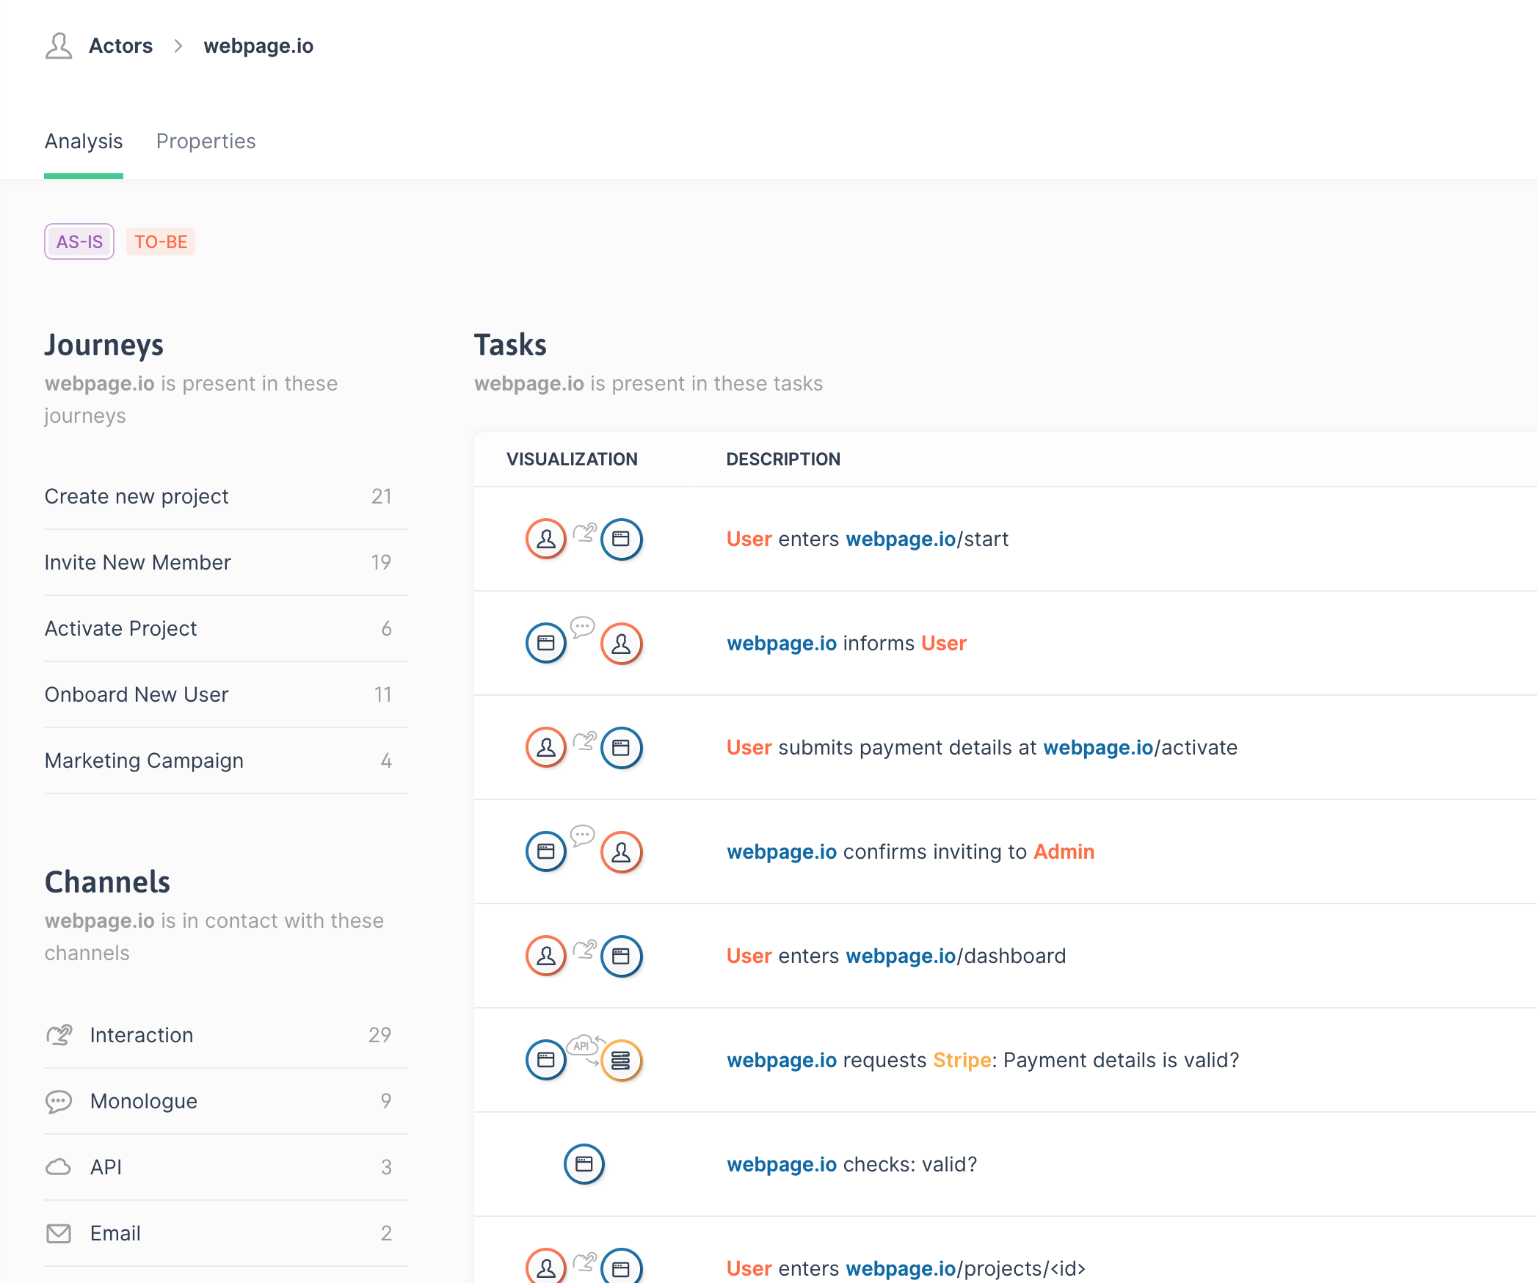
Task: Click User icon in enters webpage.io/start row
Action: (545, 539)
